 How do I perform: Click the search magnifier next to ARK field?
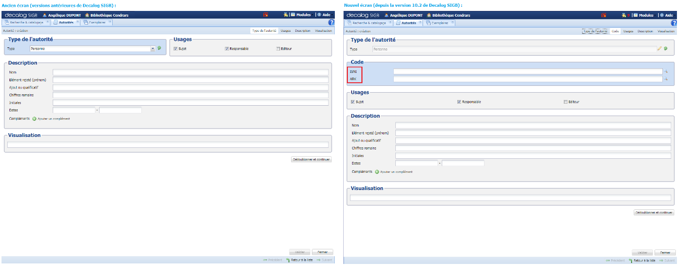[x=665, y=79]
